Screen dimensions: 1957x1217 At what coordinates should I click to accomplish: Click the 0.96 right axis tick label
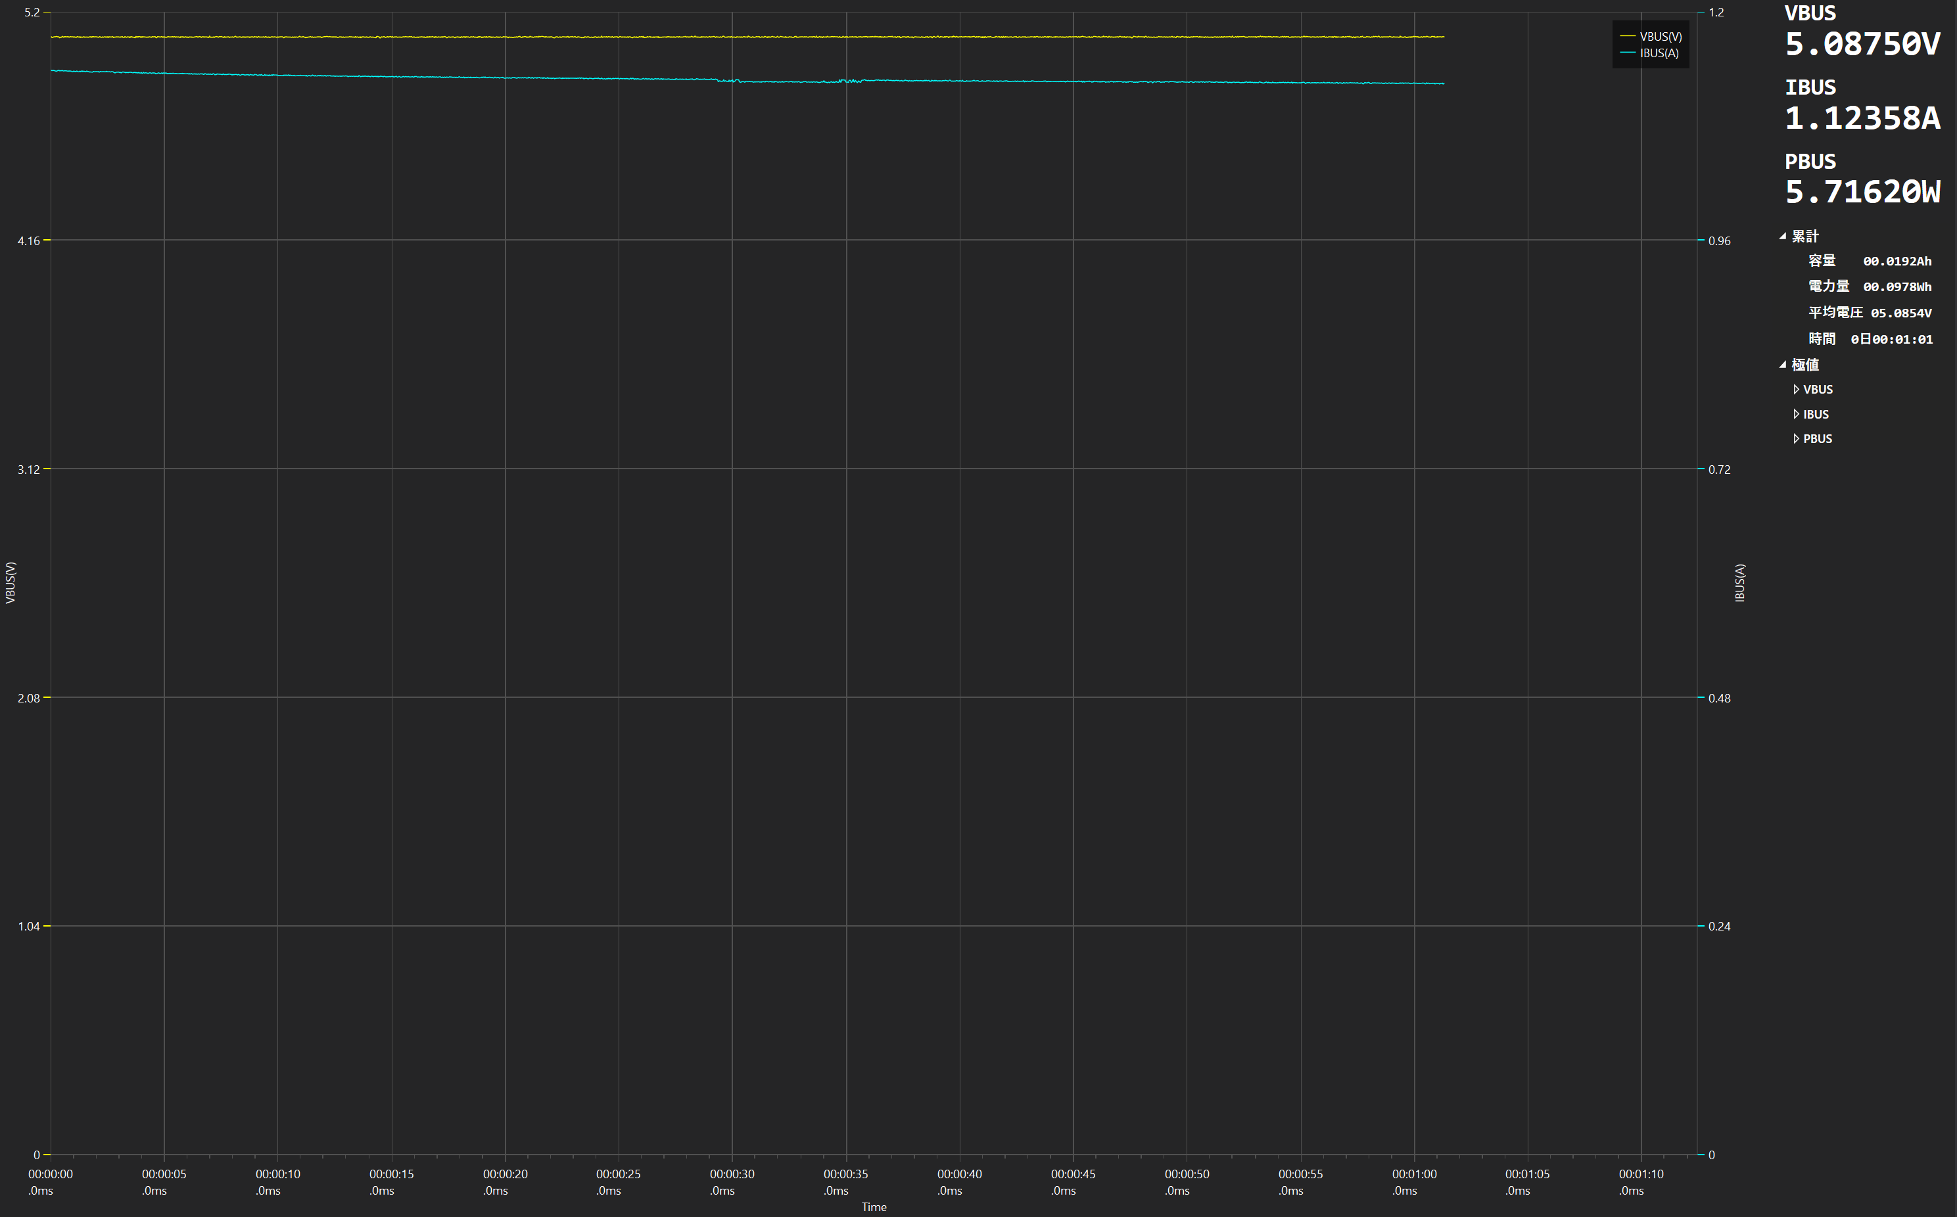pos(1719,241)
